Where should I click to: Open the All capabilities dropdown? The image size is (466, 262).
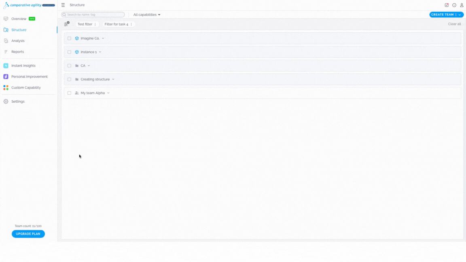[147, 15]
